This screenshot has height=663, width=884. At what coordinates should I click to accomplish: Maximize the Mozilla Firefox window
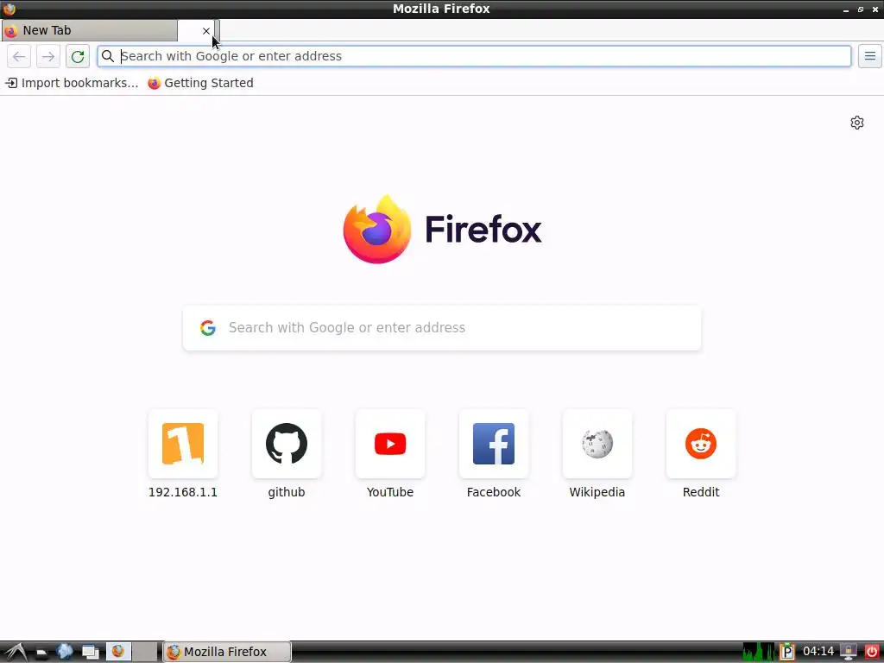click(861, 9)
